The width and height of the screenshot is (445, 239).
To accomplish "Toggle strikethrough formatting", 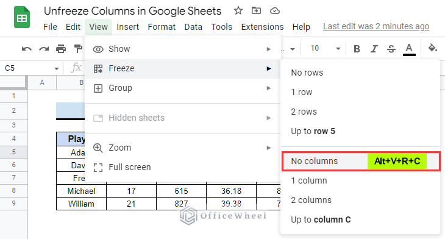I will click(391, 49).
